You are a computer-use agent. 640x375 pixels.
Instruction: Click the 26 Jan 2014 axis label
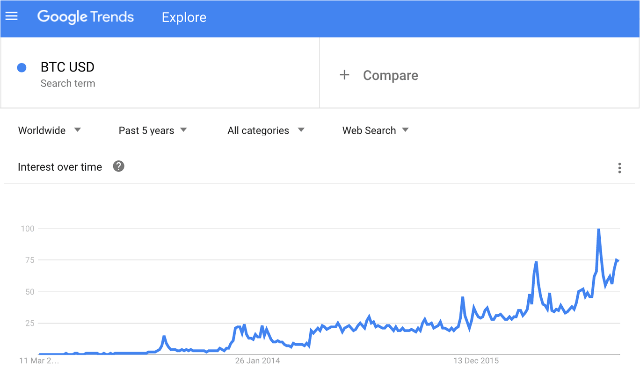coord(258,361)
